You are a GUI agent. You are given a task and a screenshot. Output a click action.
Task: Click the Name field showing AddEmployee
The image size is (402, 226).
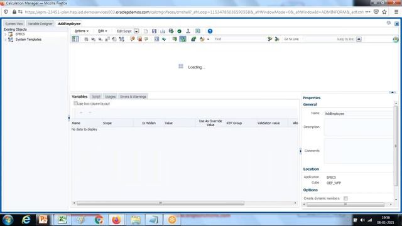pos(358,114)
